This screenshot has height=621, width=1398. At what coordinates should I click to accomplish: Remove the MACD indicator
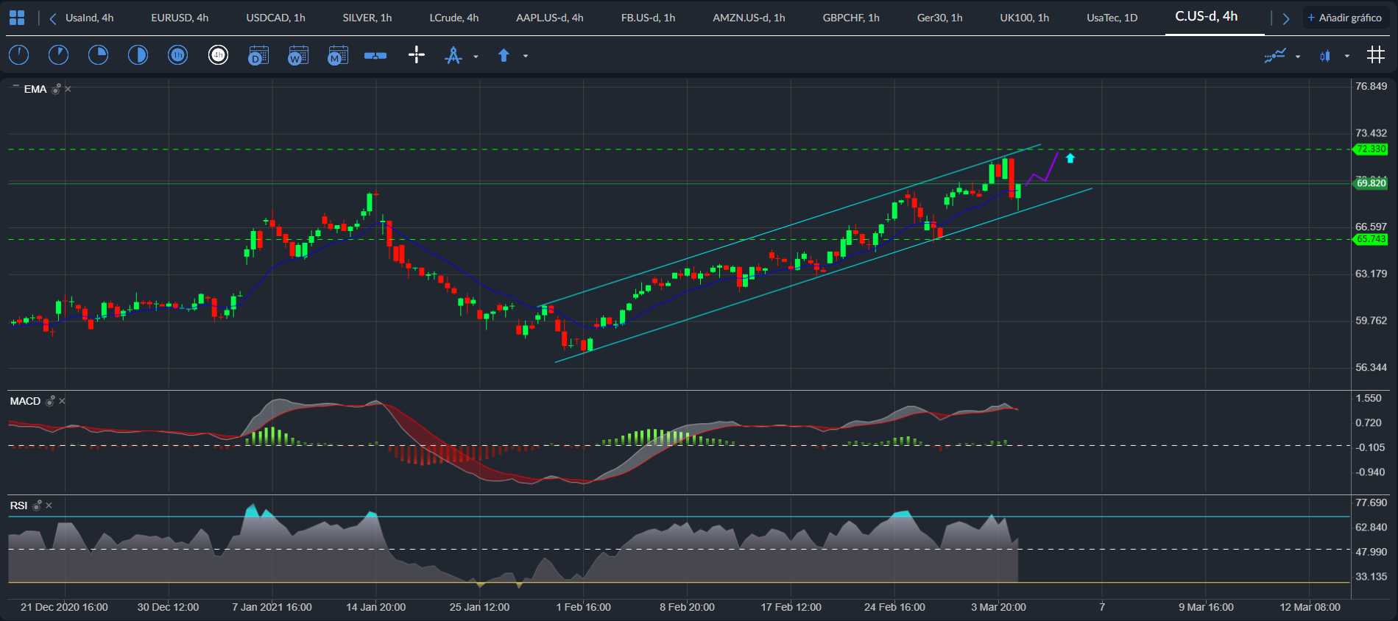pos(63,401)
